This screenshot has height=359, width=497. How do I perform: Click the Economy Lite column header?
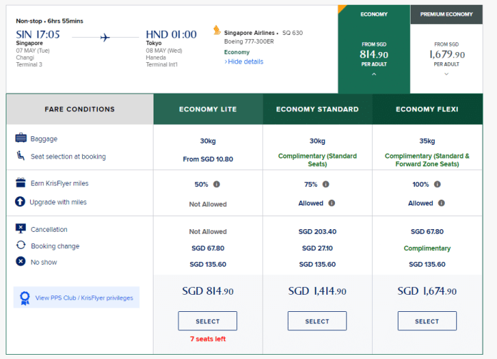(208, 109)
